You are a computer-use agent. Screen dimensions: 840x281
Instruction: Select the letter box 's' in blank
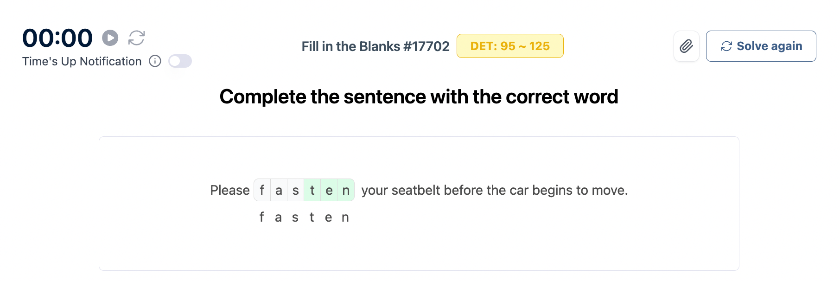click(296, 190)
